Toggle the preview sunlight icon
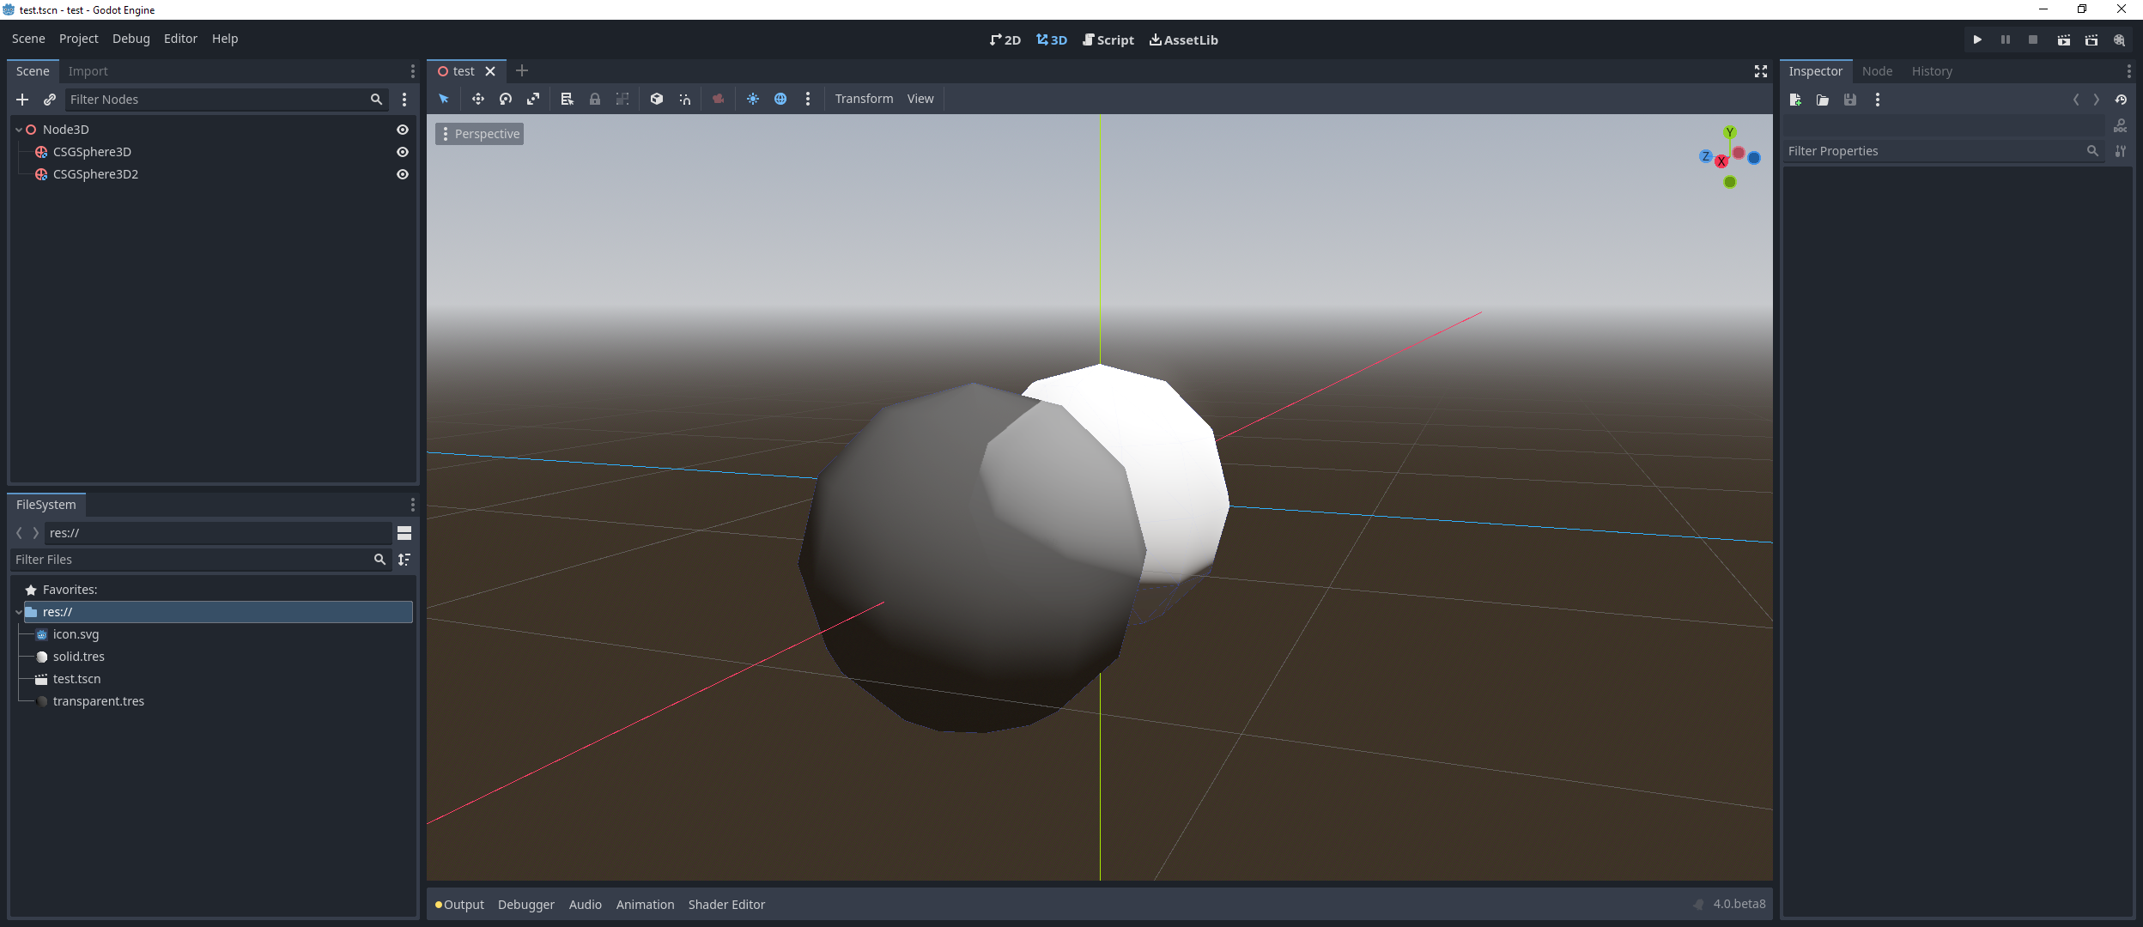Screen dimensions: 2143x927 tap(752, 99)
